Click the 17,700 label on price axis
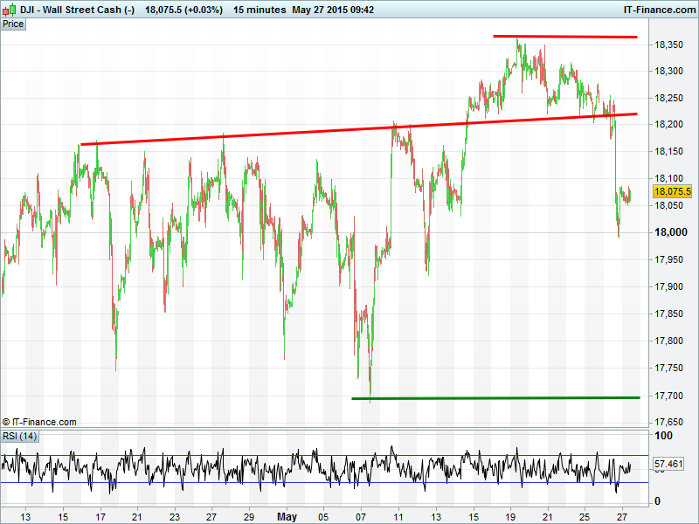Image resolution: width=699 pixels, height=524 pixels. (x=671, y=396)
